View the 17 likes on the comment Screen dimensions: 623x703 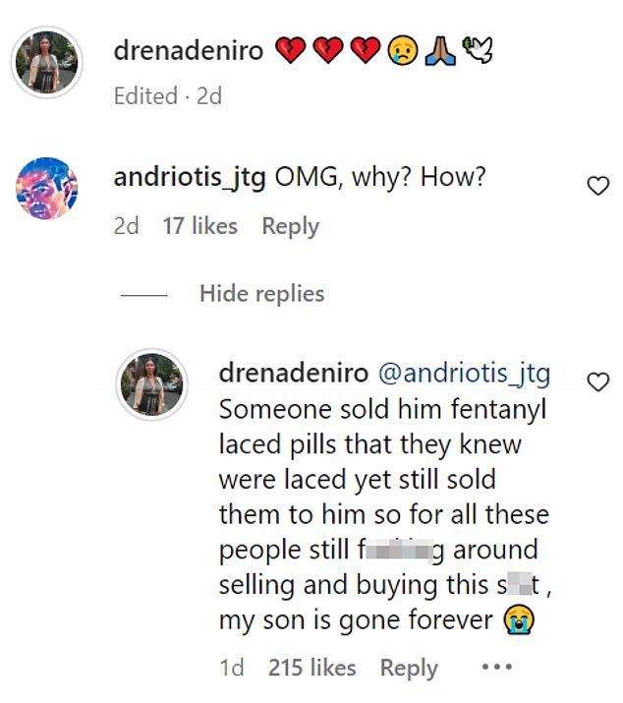199,226
